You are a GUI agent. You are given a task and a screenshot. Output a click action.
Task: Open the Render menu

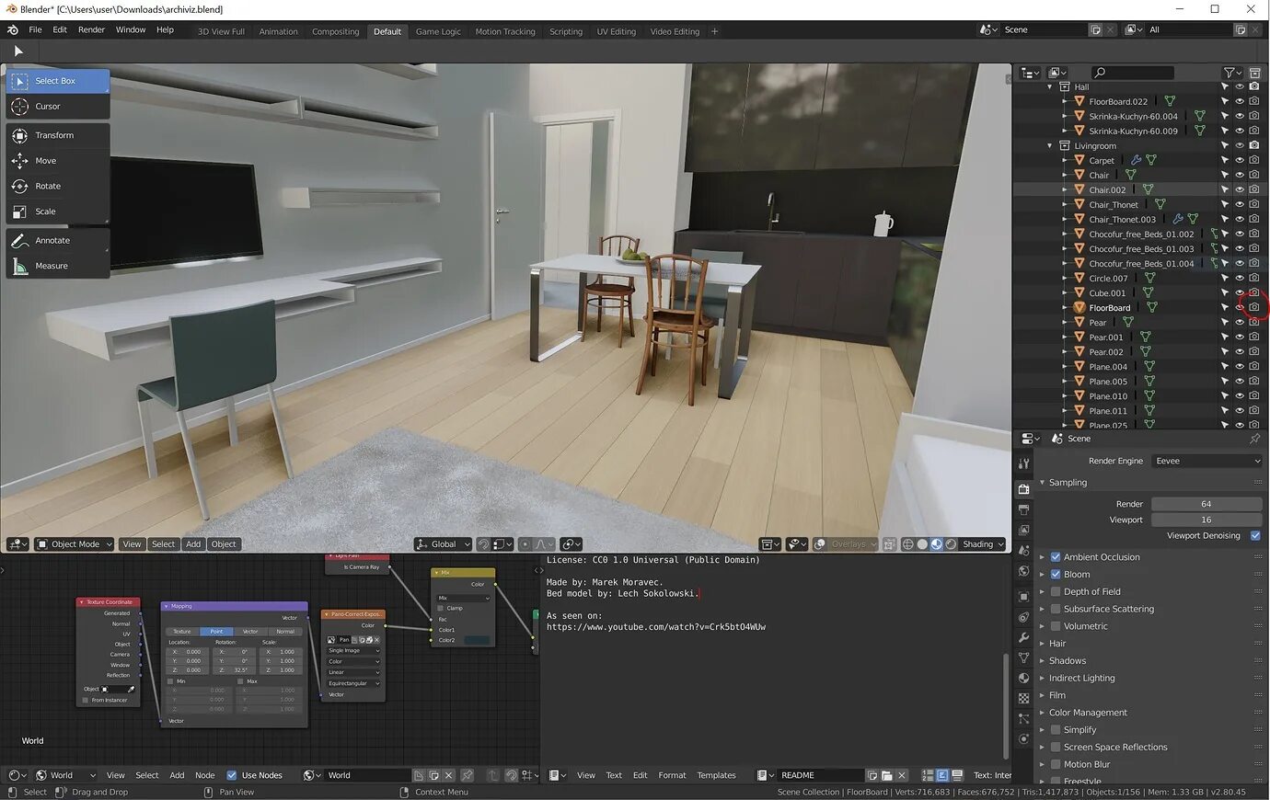pos(91,30)
